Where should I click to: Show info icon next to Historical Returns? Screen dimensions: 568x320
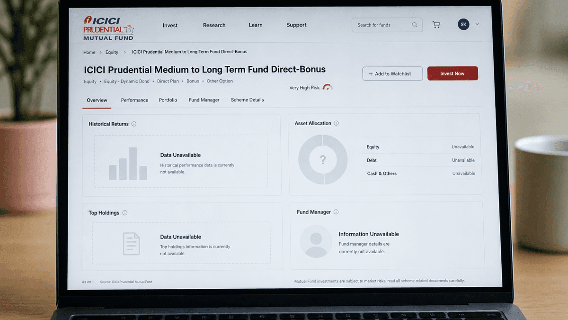tap(134, 124)
